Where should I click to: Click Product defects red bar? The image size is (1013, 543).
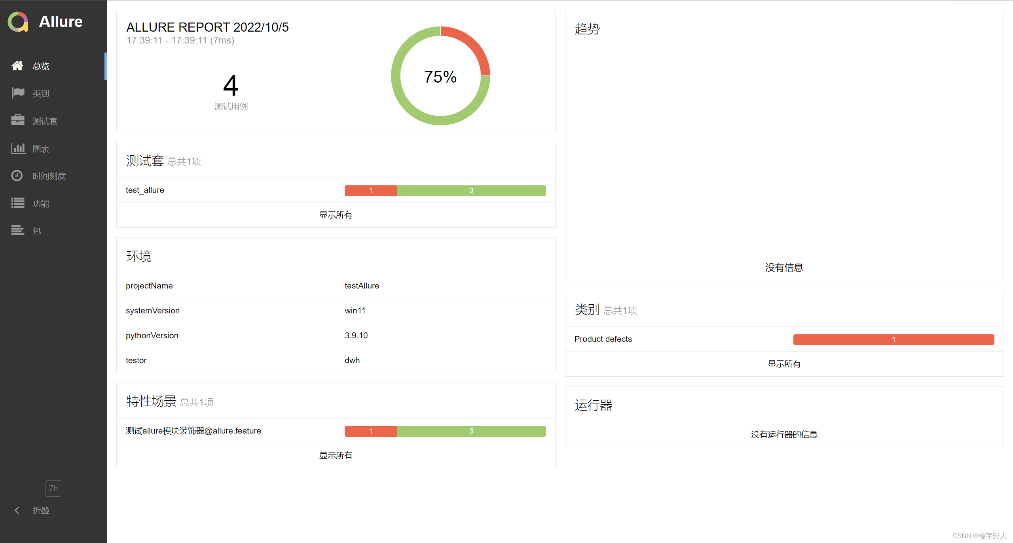click(x=893, y=339)
